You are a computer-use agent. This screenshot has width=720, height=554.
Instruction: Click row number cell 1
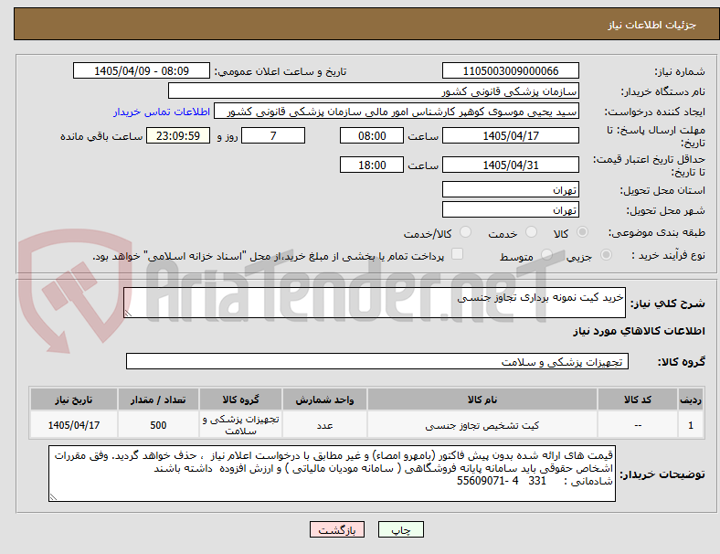[690, 425]
